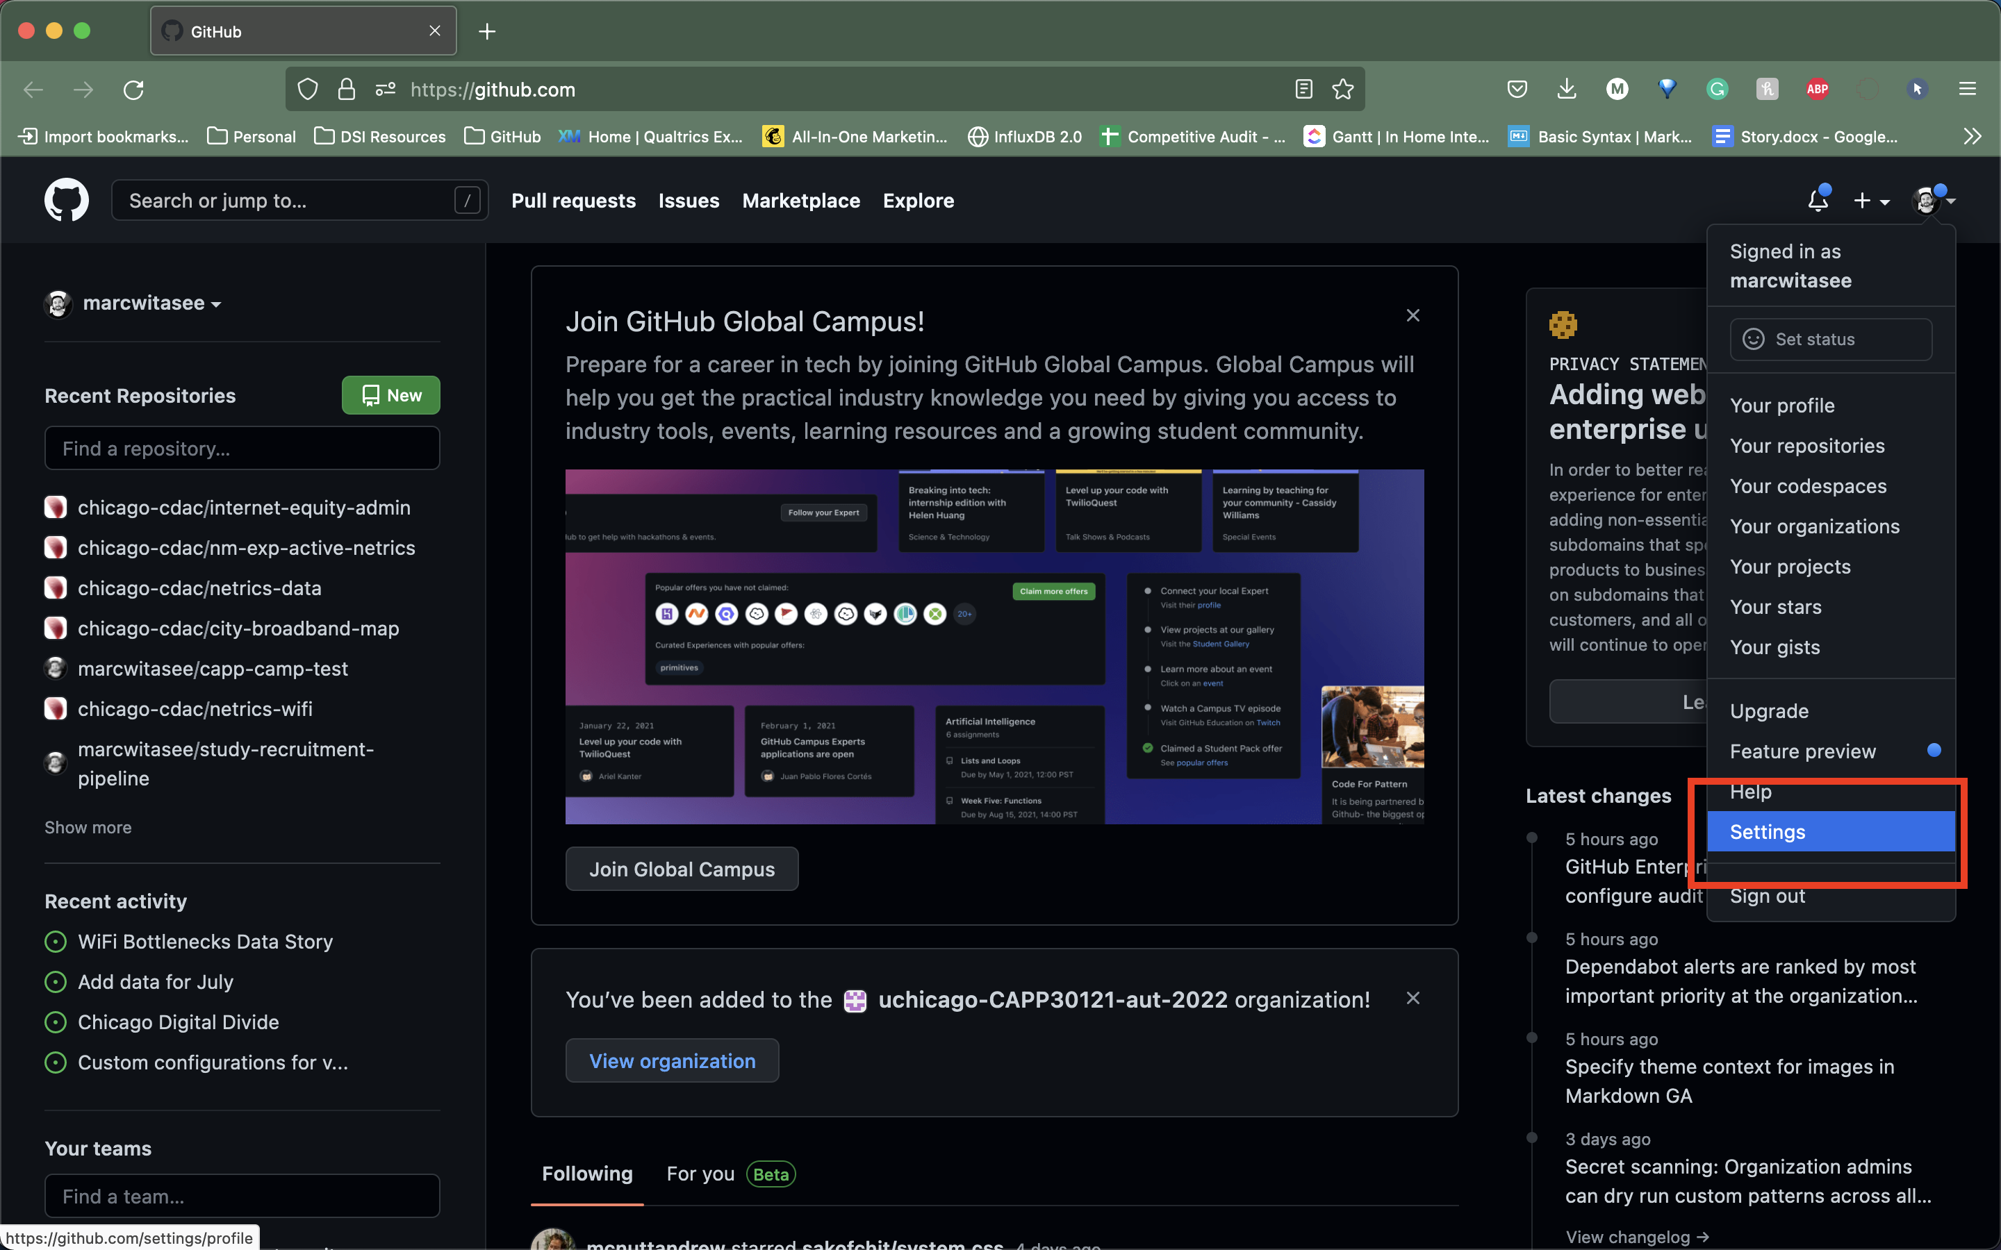
Task: Choose Sign out from the menu
Action: (x=1831, y=896)
